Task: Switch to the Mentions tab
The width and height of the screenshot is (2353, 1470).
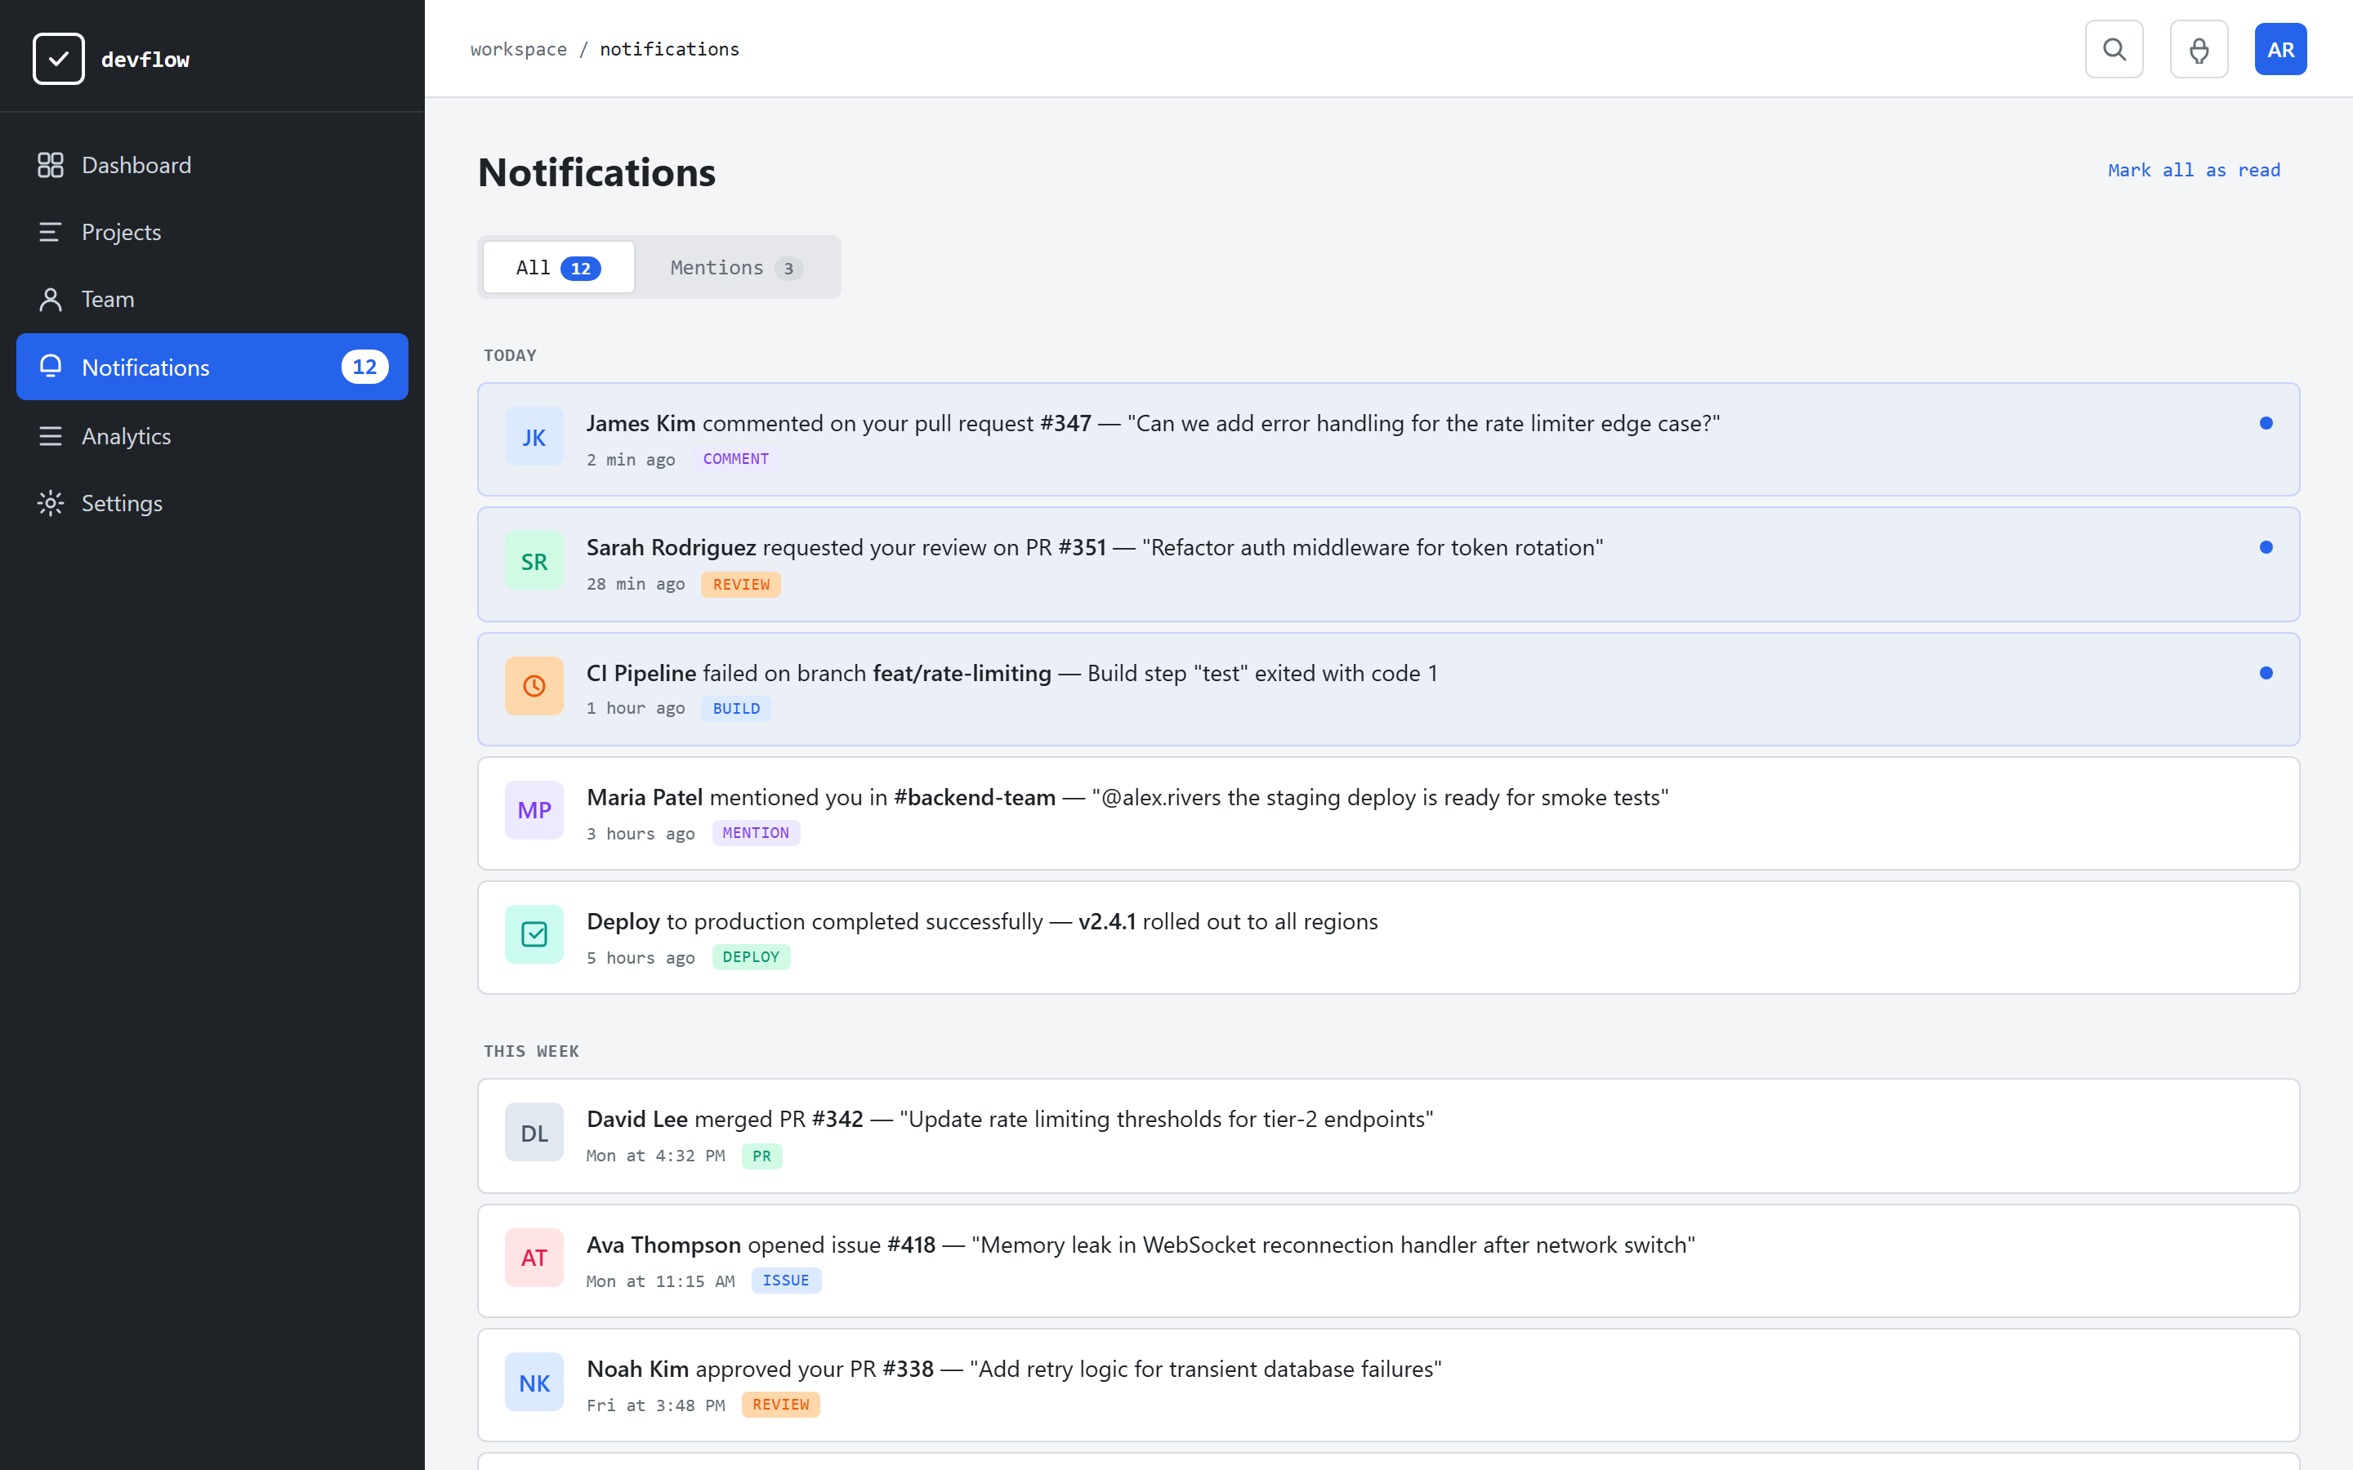Action: point(736,267)
